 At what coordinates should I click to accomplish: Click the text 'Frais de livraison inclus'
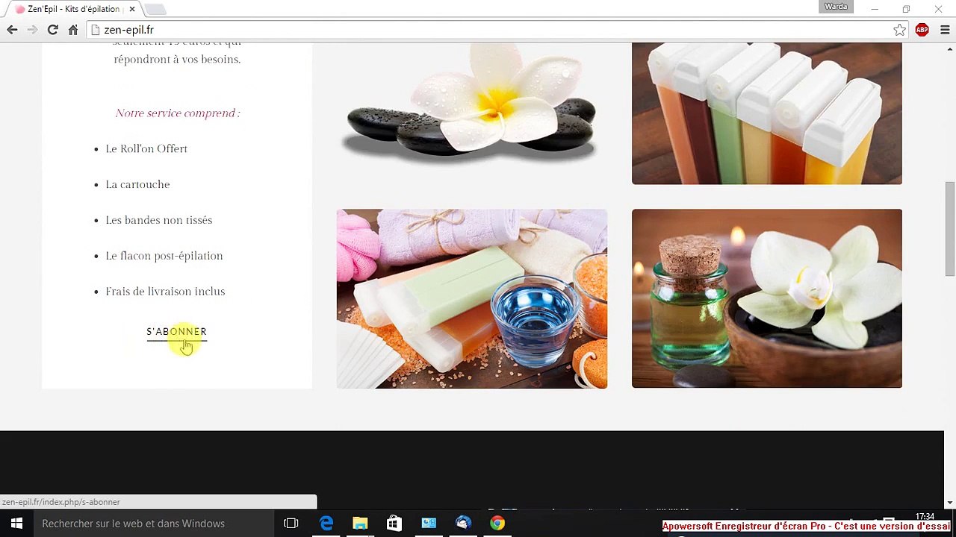point(165,292)
